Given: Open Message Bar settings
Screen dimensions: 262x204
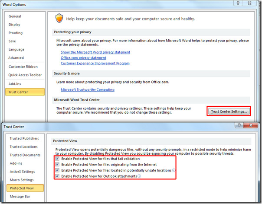Looking at the screenshot, I should tap(25, 197).
